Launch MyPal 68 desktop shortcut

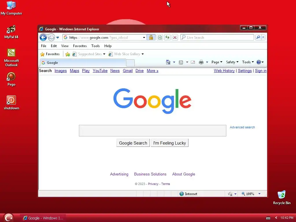pos(11,32)
